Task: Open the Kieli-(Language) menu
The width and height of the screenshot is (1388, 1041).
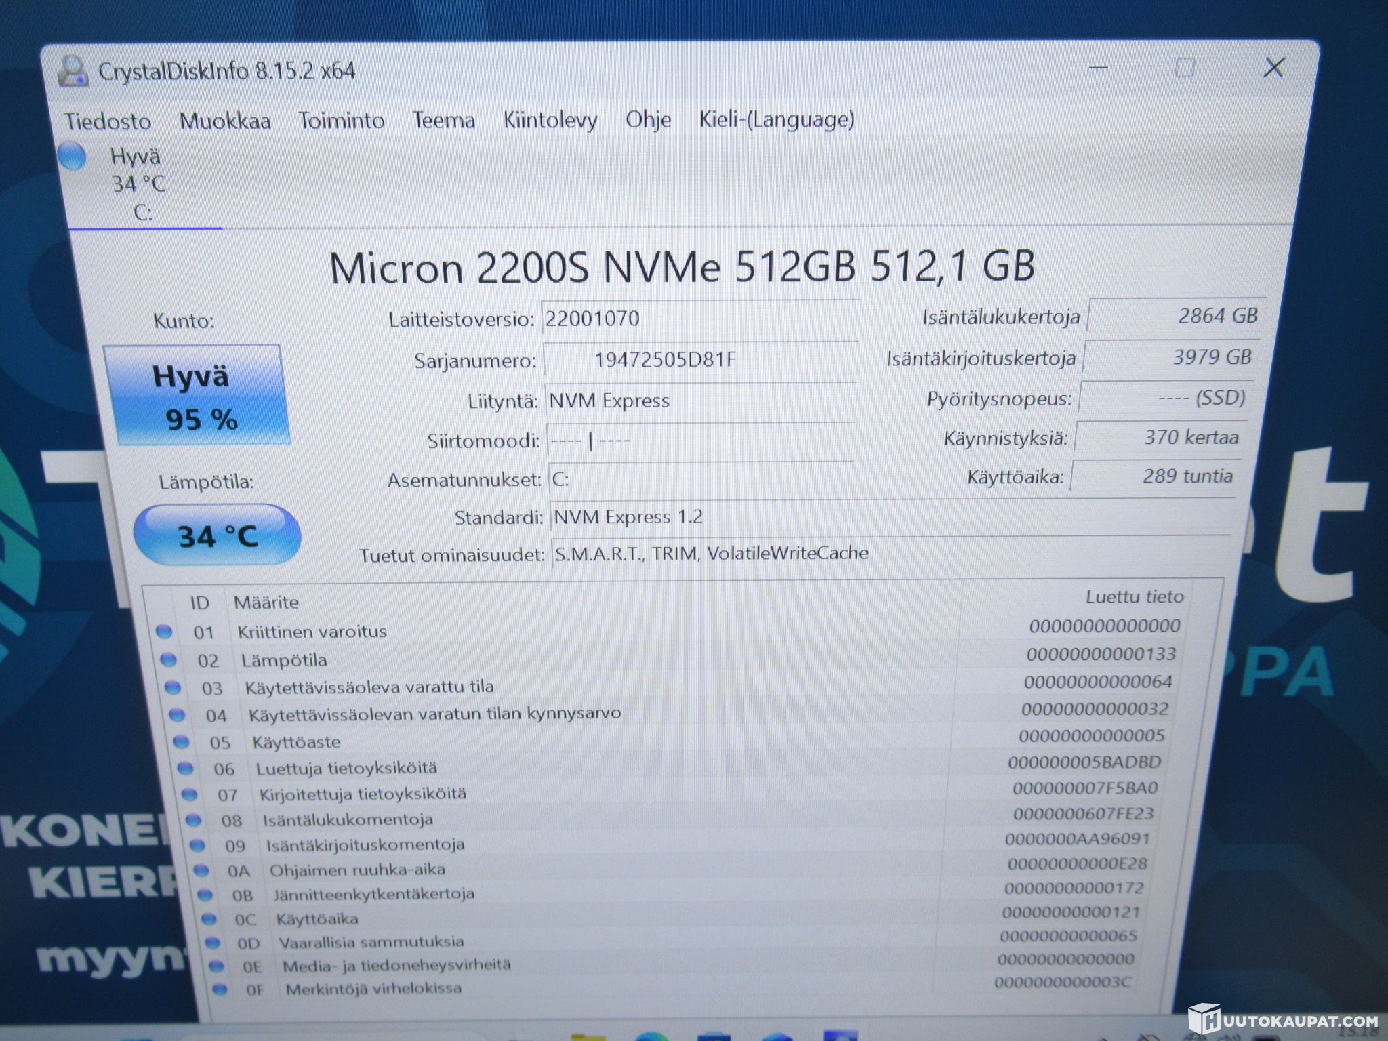Action: 777,119
